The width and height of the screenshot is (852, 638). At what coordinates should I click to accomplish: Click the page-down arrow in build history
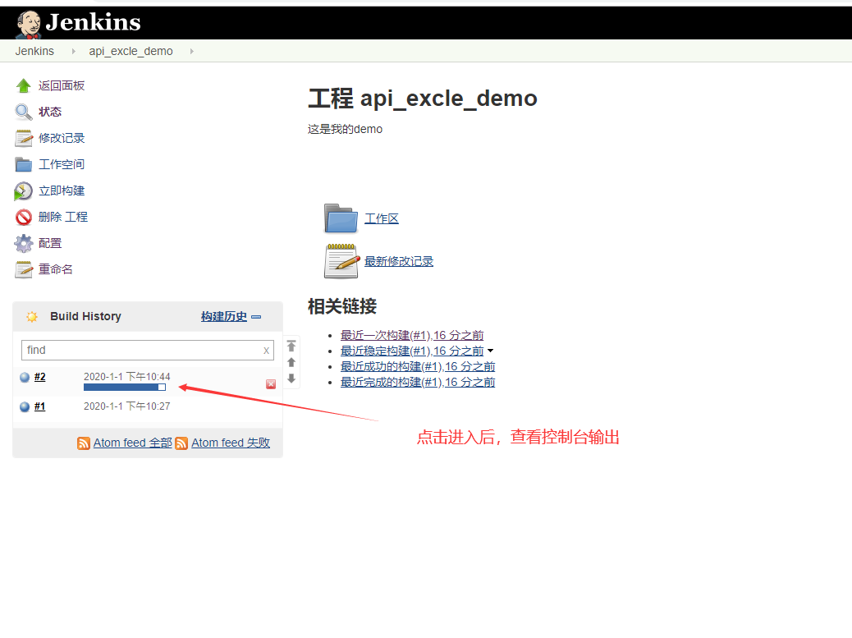291,379
